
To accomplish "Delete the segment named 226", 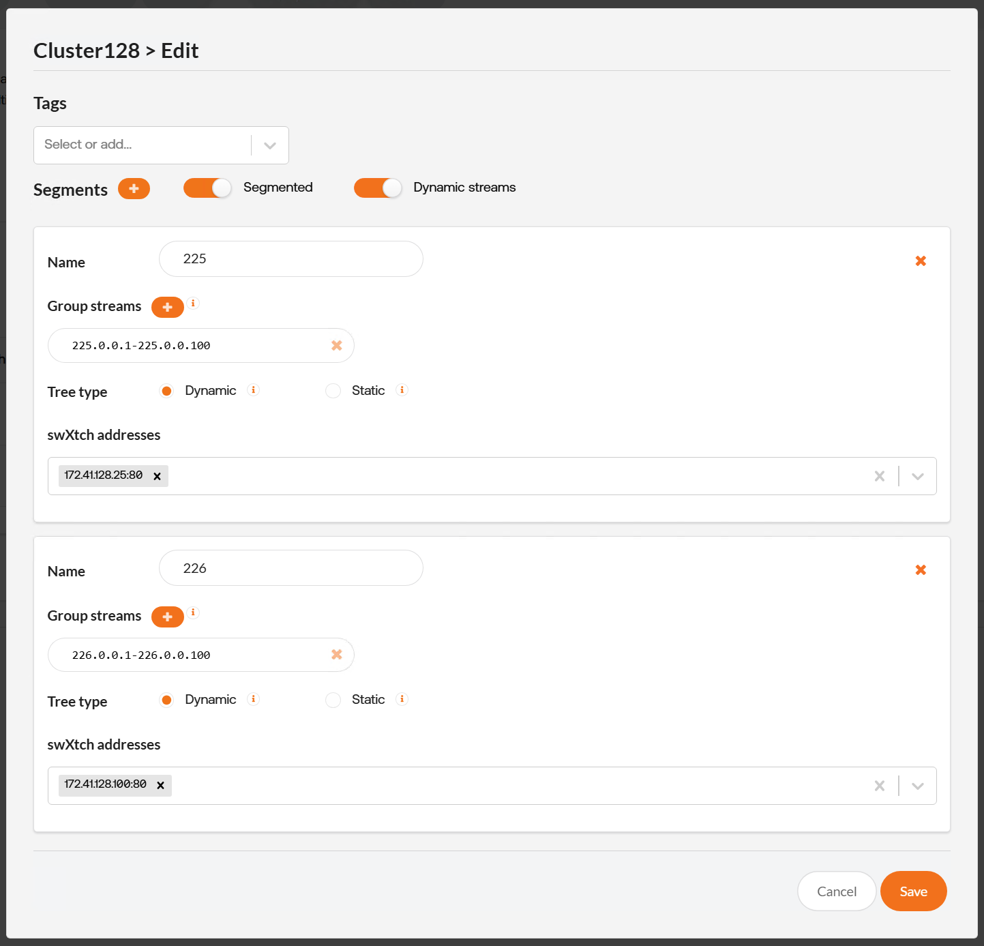I will pyautogui.click(x=921, y=570).
